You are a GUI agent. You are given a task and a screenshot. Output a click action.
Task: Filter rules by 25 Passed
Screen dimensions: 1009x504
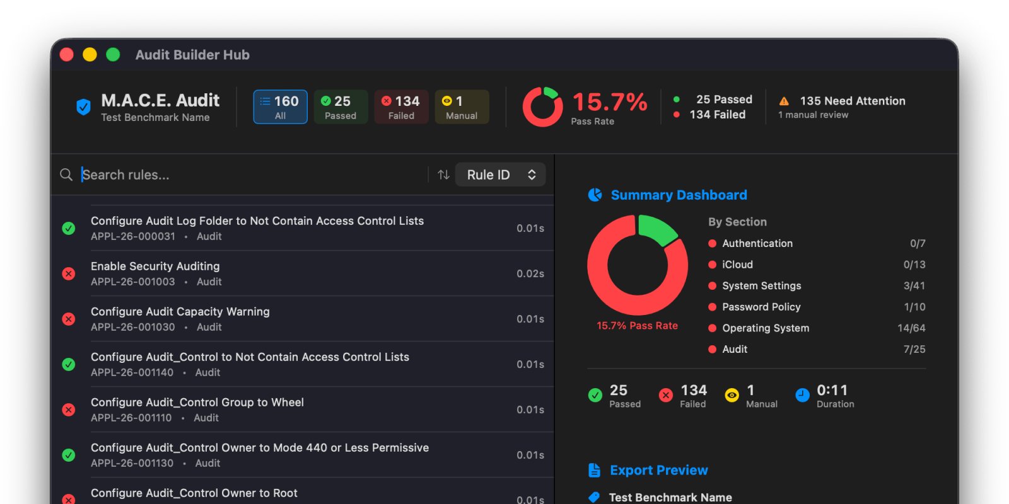click(x=341, y=107)
